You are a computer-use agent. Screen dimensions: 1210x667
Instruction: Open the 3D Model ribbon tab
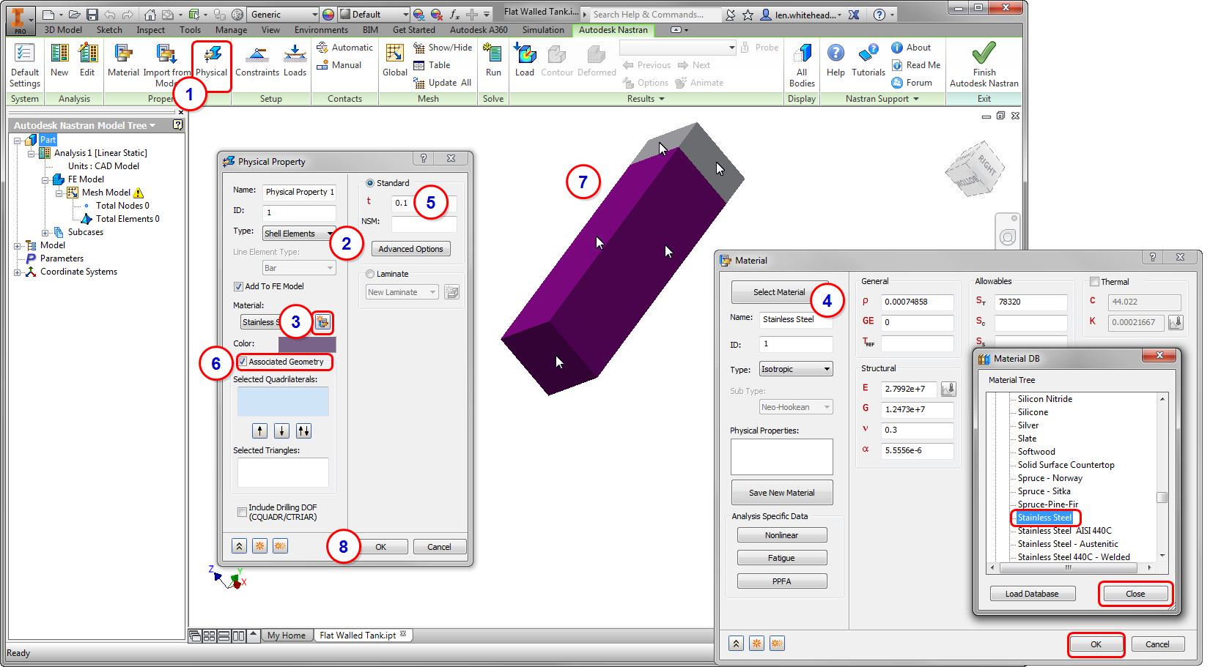click(x=63, y=30)
